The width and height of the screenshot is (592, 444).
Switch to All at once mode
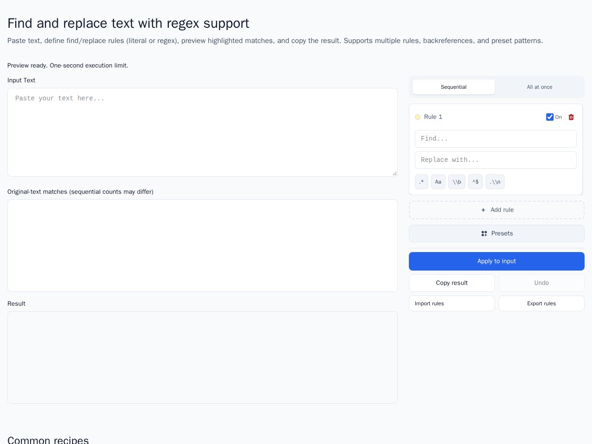coord(540,87)
